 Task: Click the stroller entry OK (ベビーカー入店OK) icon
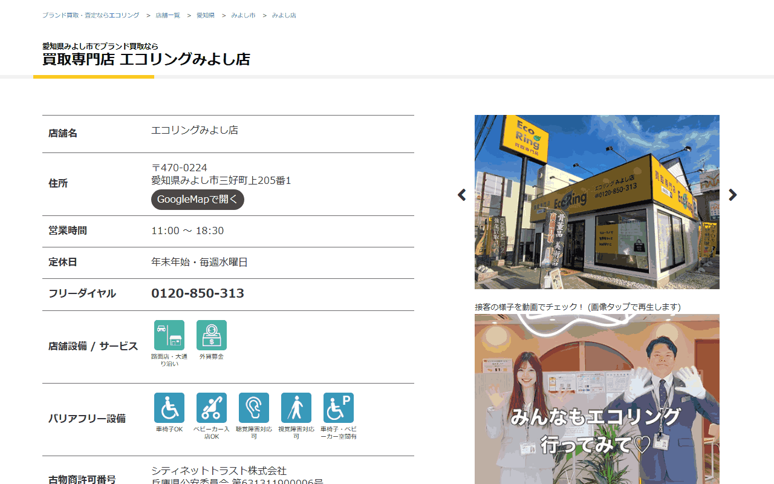[x=212, y=408]
